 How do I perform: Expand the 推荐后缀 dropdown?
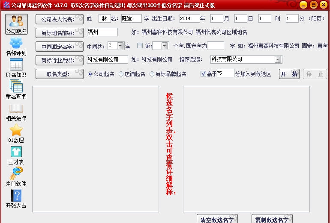[278, 59]
